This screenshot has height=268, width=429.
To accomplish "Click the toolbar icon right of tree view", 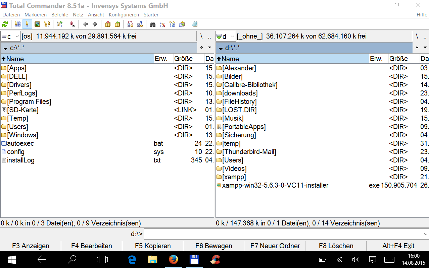I will point(59,24).
